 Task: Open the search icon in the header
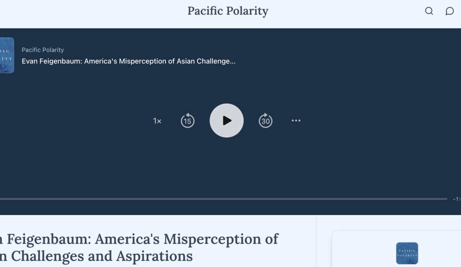(x=429, y=11)
